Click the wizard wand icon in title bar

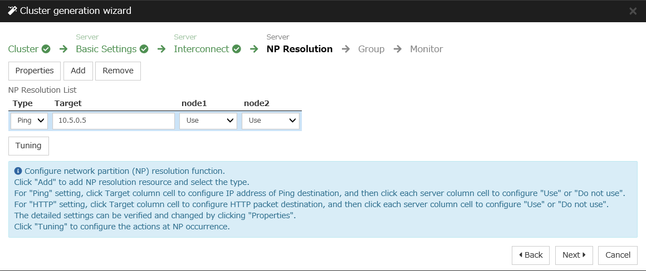pos(12,11)
